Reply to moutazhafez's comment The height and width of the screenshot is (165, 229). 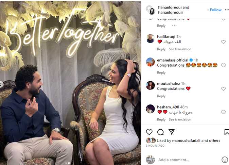(161, 96)
